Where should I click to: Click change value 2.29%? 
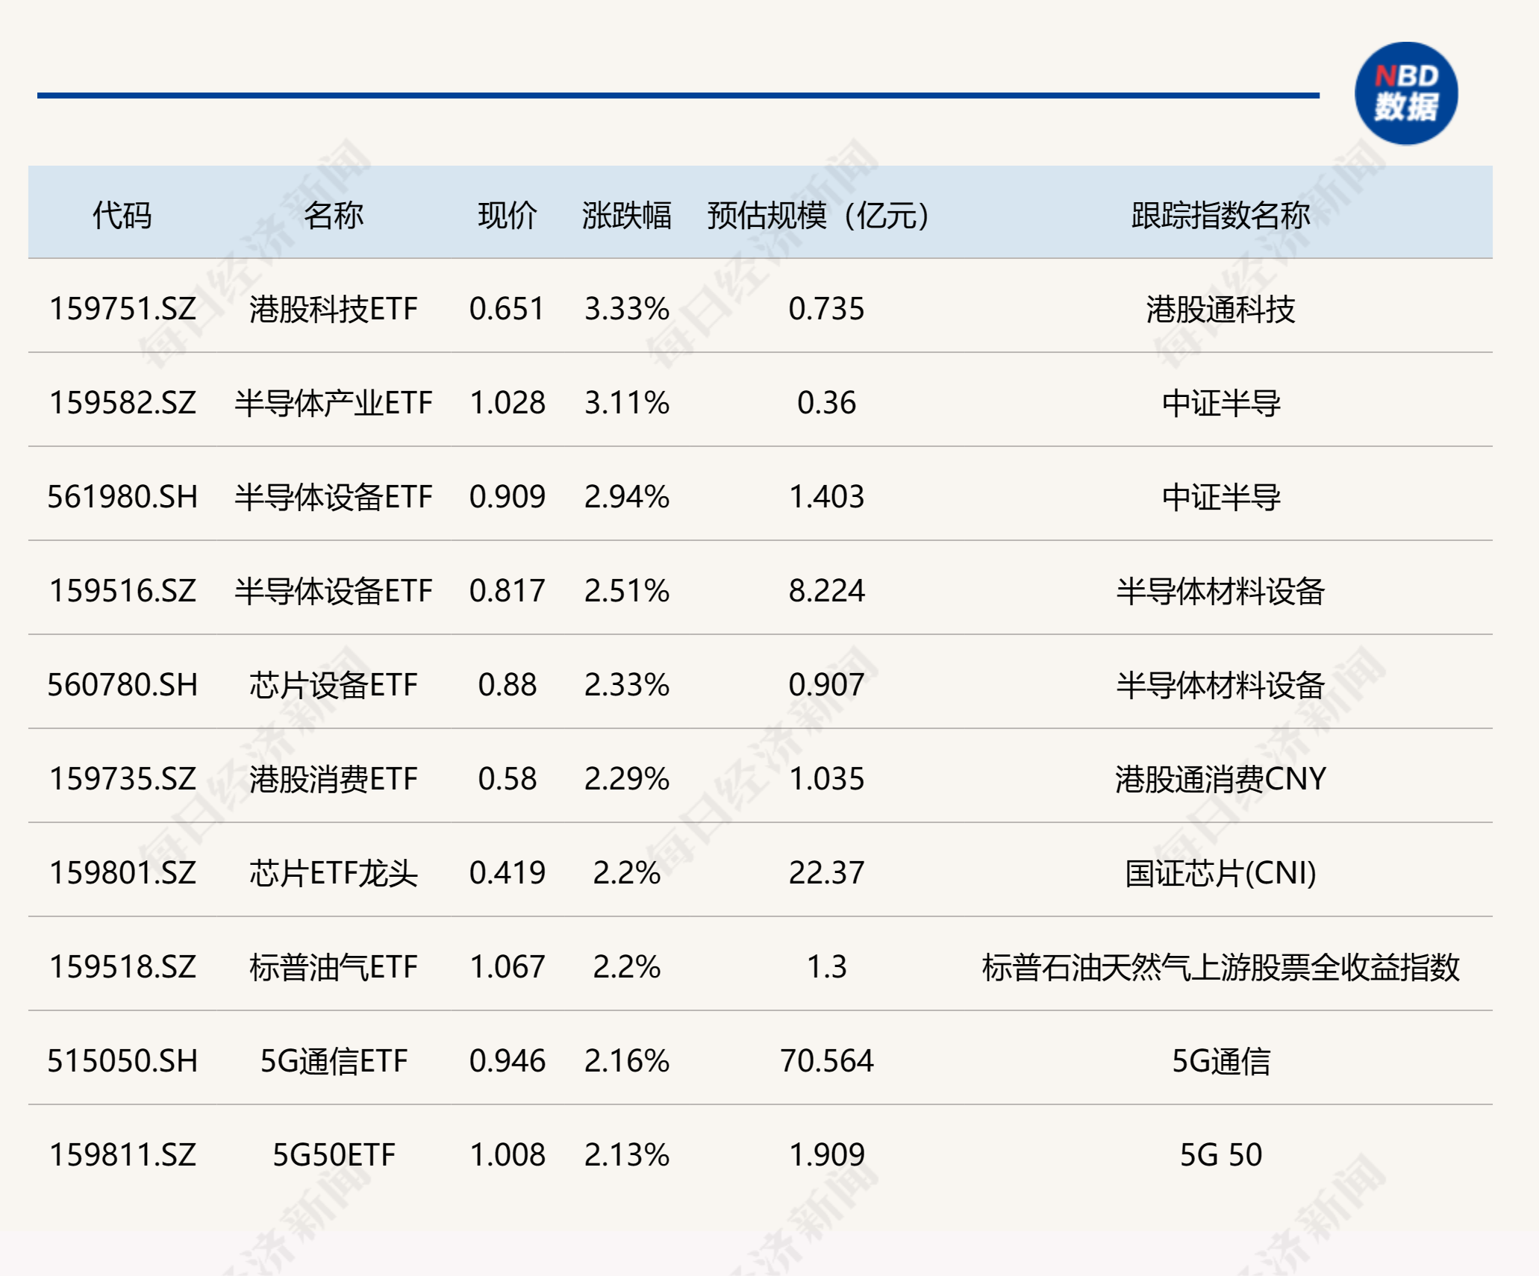627,779
